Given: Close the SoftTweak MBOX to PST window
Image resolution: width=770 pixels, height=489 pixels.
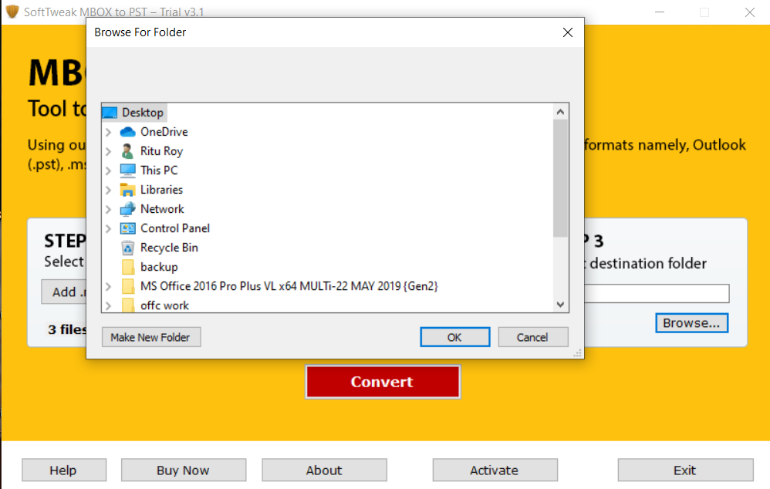Looking at the screenshot, I should click(749, 12).
